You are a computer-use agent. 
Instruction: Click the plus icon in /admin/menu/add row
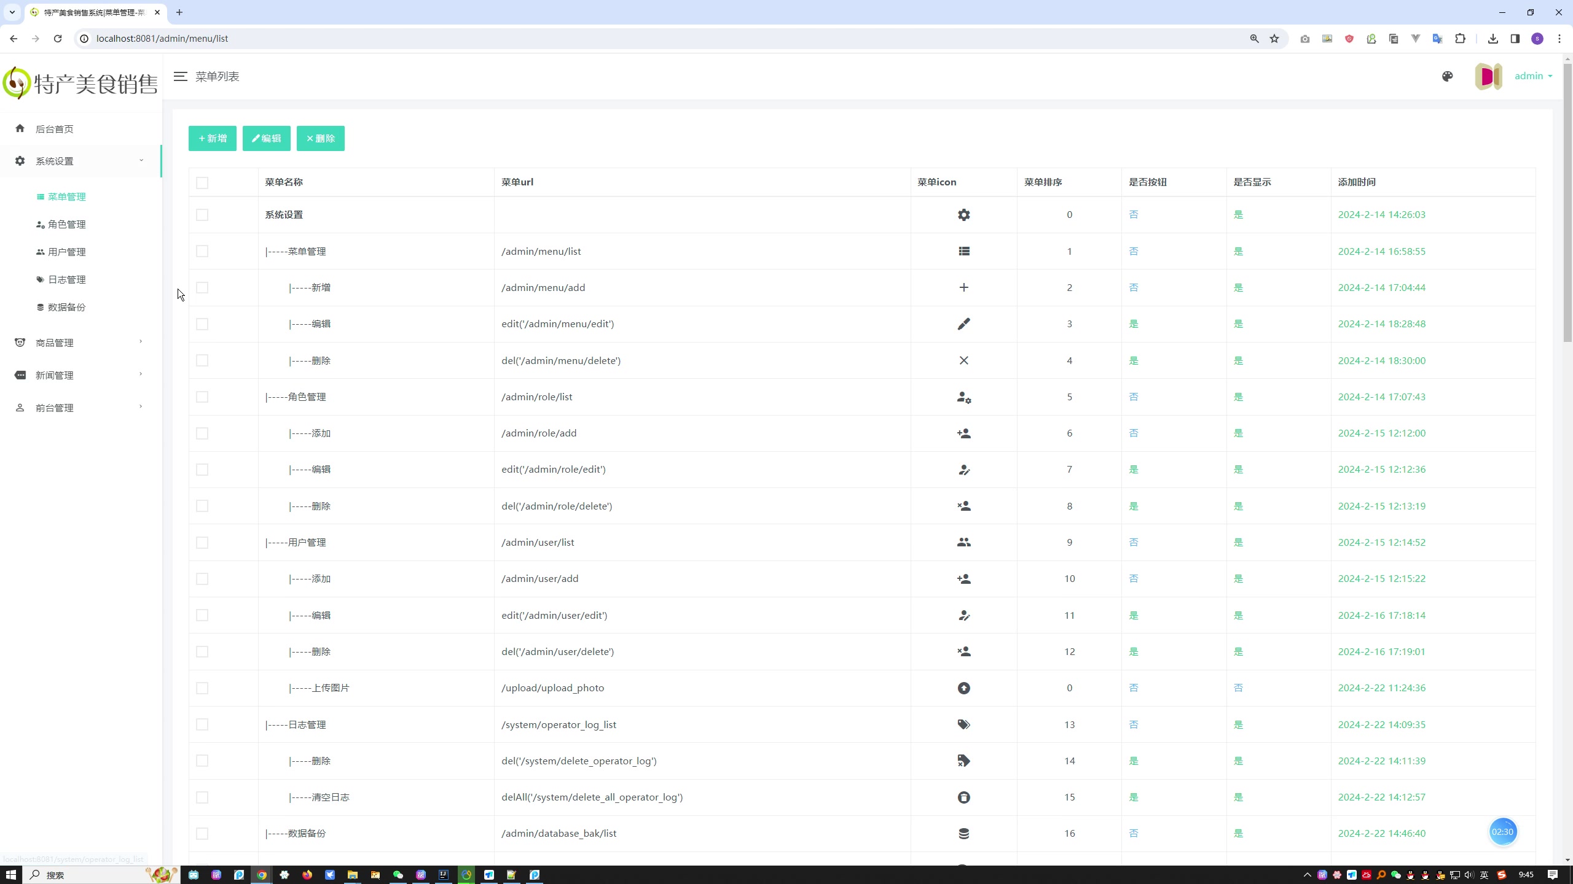[963, 287]
